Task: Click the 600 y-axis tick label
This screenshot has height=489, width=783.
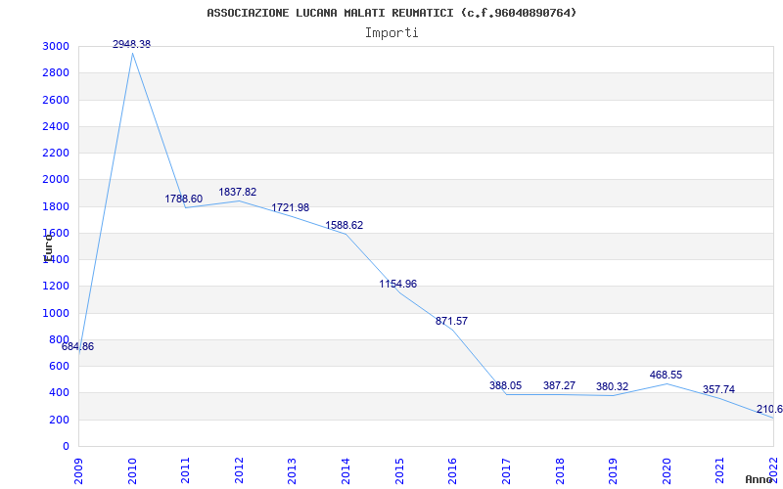Action: tap(59, 366)
